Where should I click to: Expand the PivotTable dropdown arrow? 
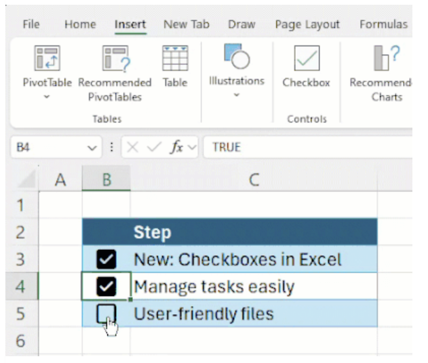[47, 96]
